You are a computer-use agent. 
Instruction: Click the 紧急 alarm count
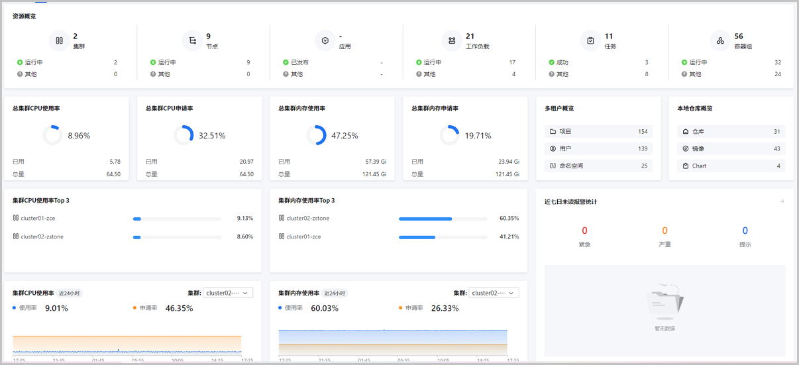(584, 231)
